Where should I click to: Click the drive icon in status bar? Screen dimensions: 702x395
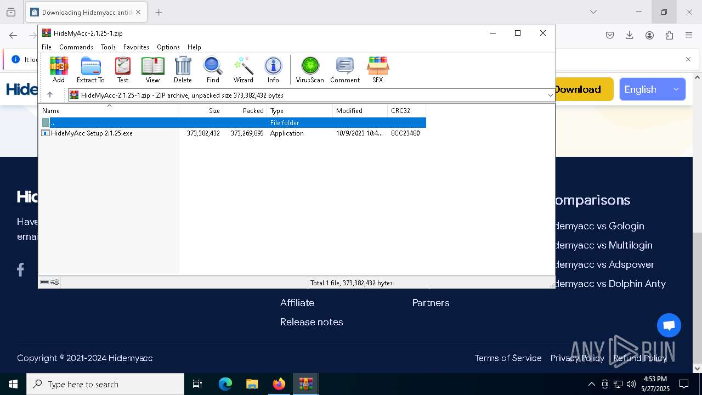tap(44, 282)
